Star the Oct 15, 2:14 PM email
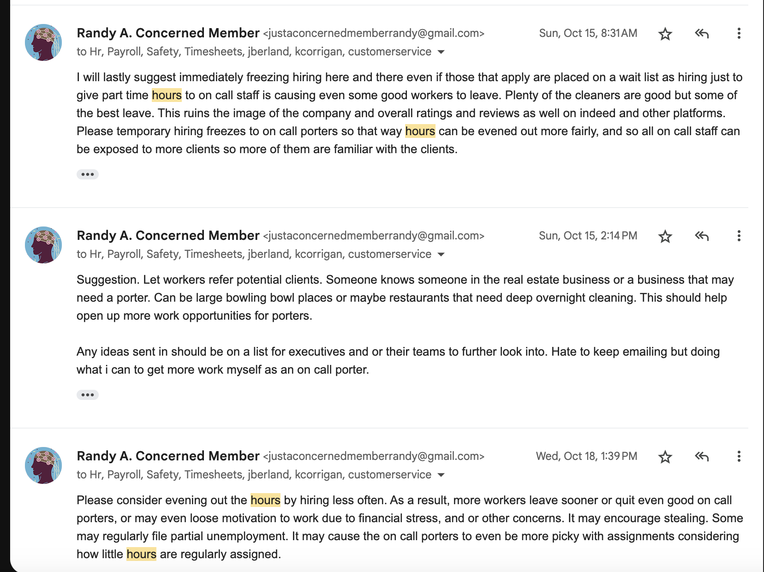The width and height of the screenshot is (764, 572). click(x=665, y=236)
